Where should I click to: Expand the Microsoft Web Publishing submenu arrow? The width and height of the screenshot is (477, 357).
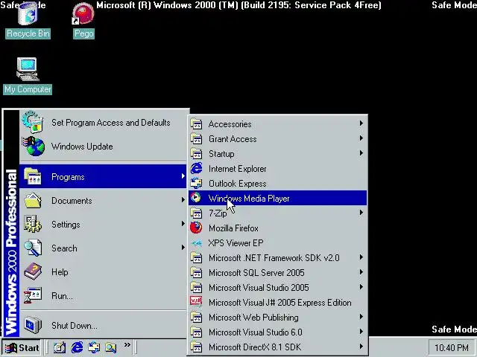pyautogui.click(x=361, y=317)
